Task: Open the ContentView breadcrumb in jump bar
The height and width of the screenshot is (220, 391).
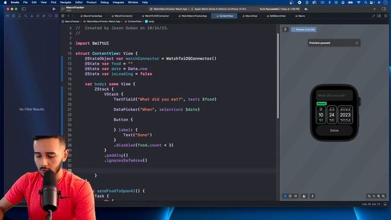Action: pos(133,22)
